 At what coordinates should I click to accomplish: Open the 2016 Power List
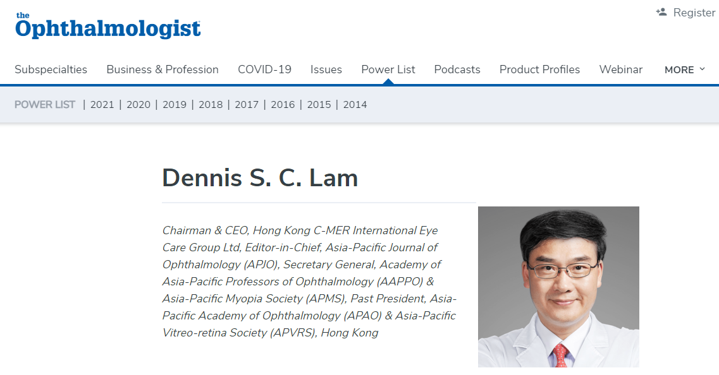(283, 105)
